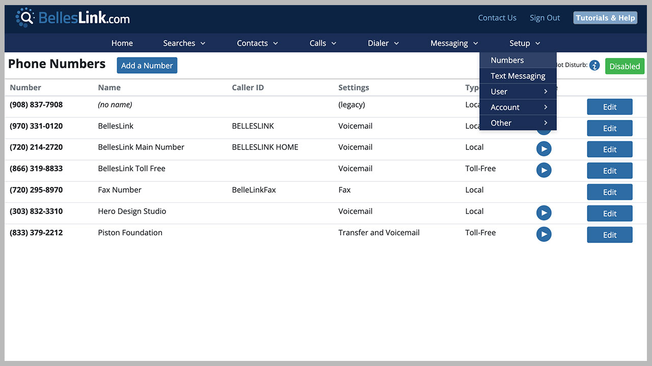Click the (no name) entry

pos(115,105)
